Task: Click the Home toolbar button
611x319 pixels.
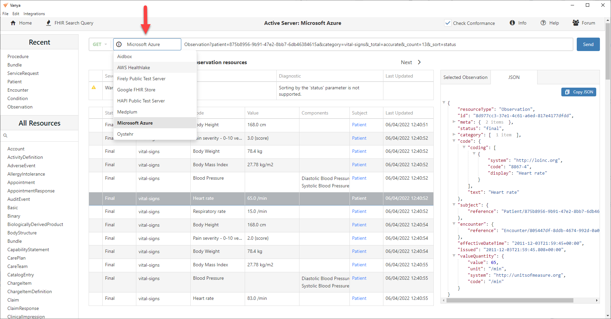Action: point(21,23)
